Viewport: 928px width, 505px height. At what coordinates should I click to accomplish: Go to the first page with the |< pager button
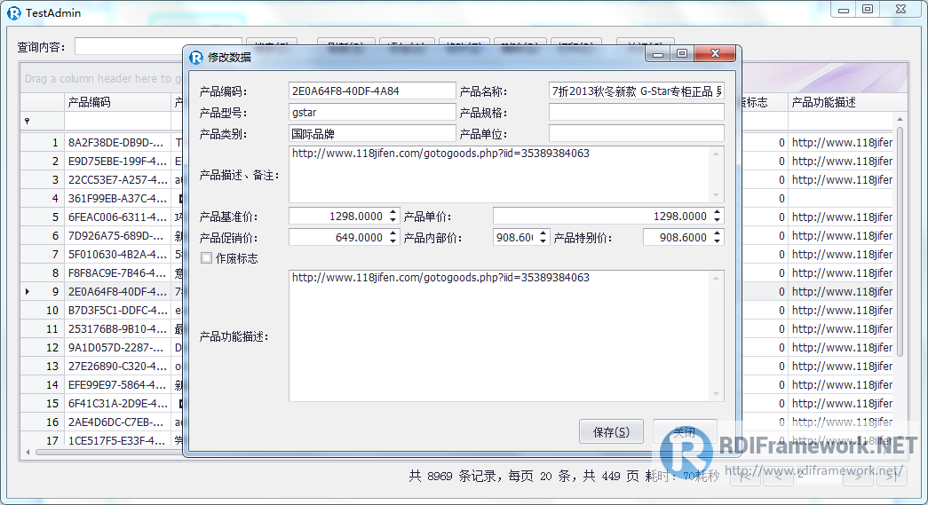point(745,476)
